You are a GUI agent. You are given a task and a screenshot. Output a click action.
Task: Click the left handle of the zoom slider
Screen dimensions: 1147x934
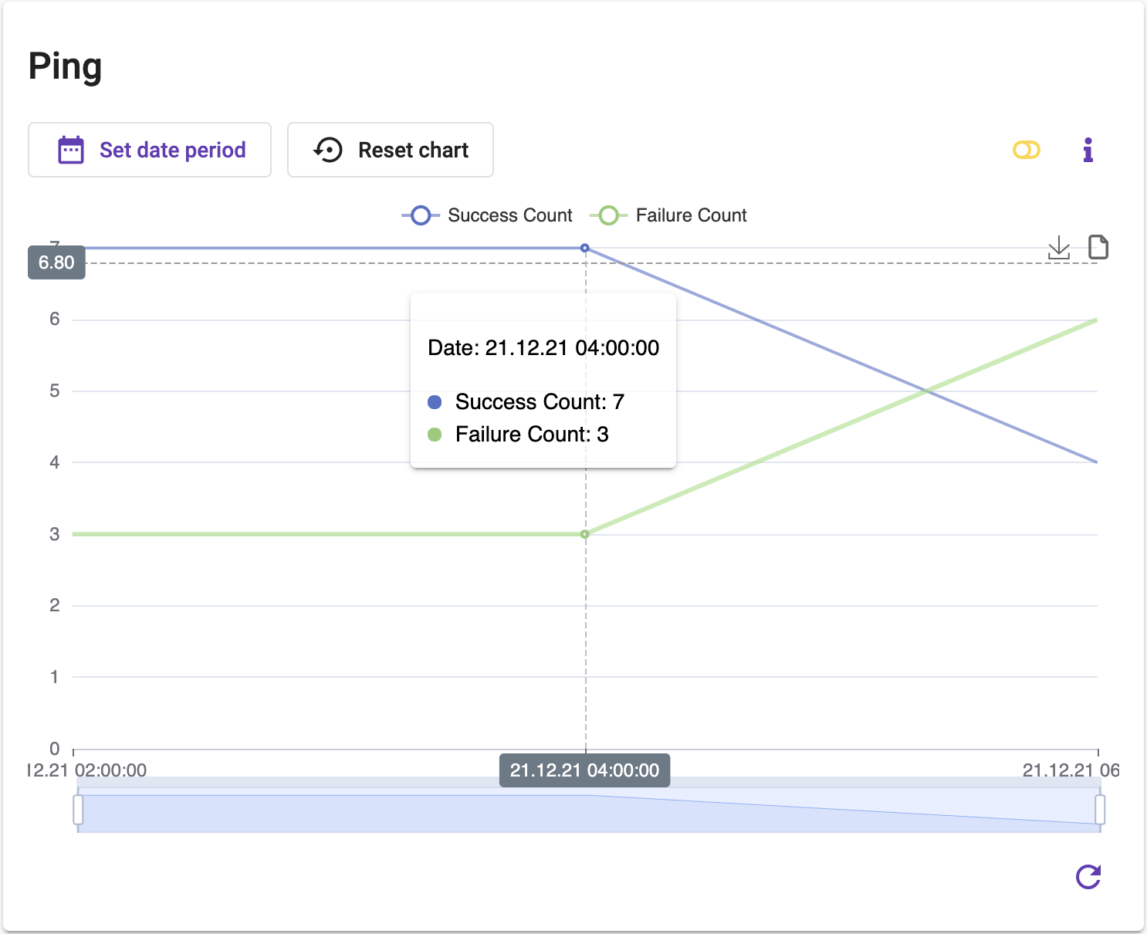[78, 810]
